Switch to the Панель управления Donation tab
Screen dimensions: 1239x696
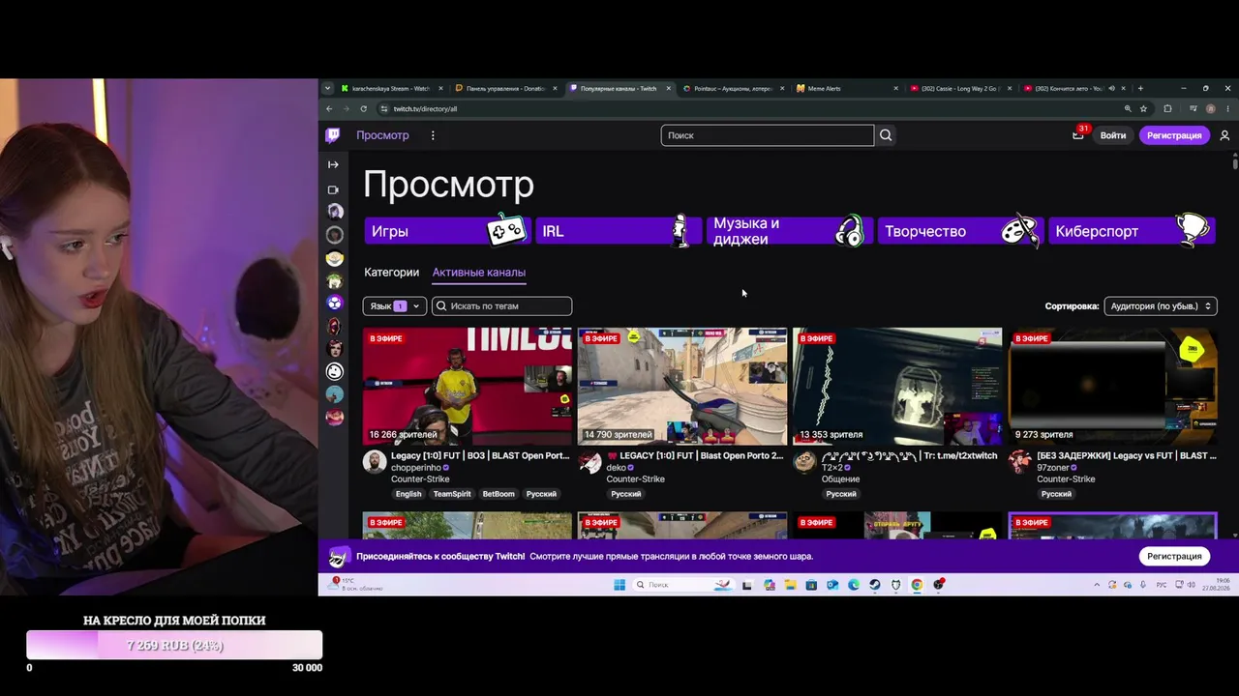(x=506, y=88)
